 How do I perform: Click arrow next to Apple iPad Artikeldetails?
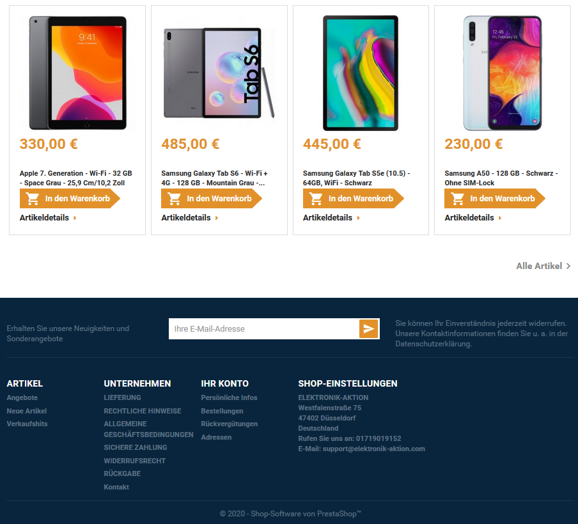click(x=75, y=218)
